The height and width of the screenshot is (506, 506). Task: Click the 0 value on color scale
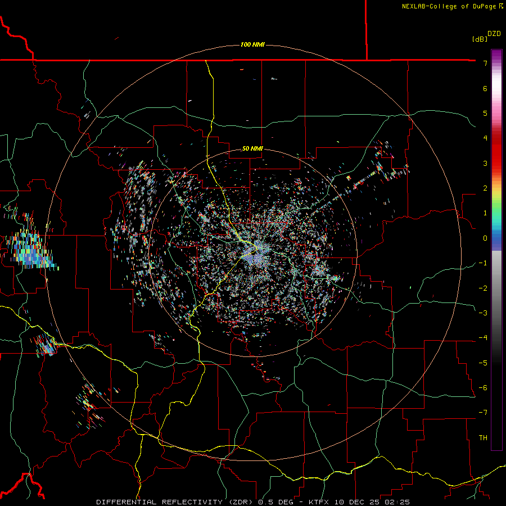pyautogui.click(x=485, y=238)
